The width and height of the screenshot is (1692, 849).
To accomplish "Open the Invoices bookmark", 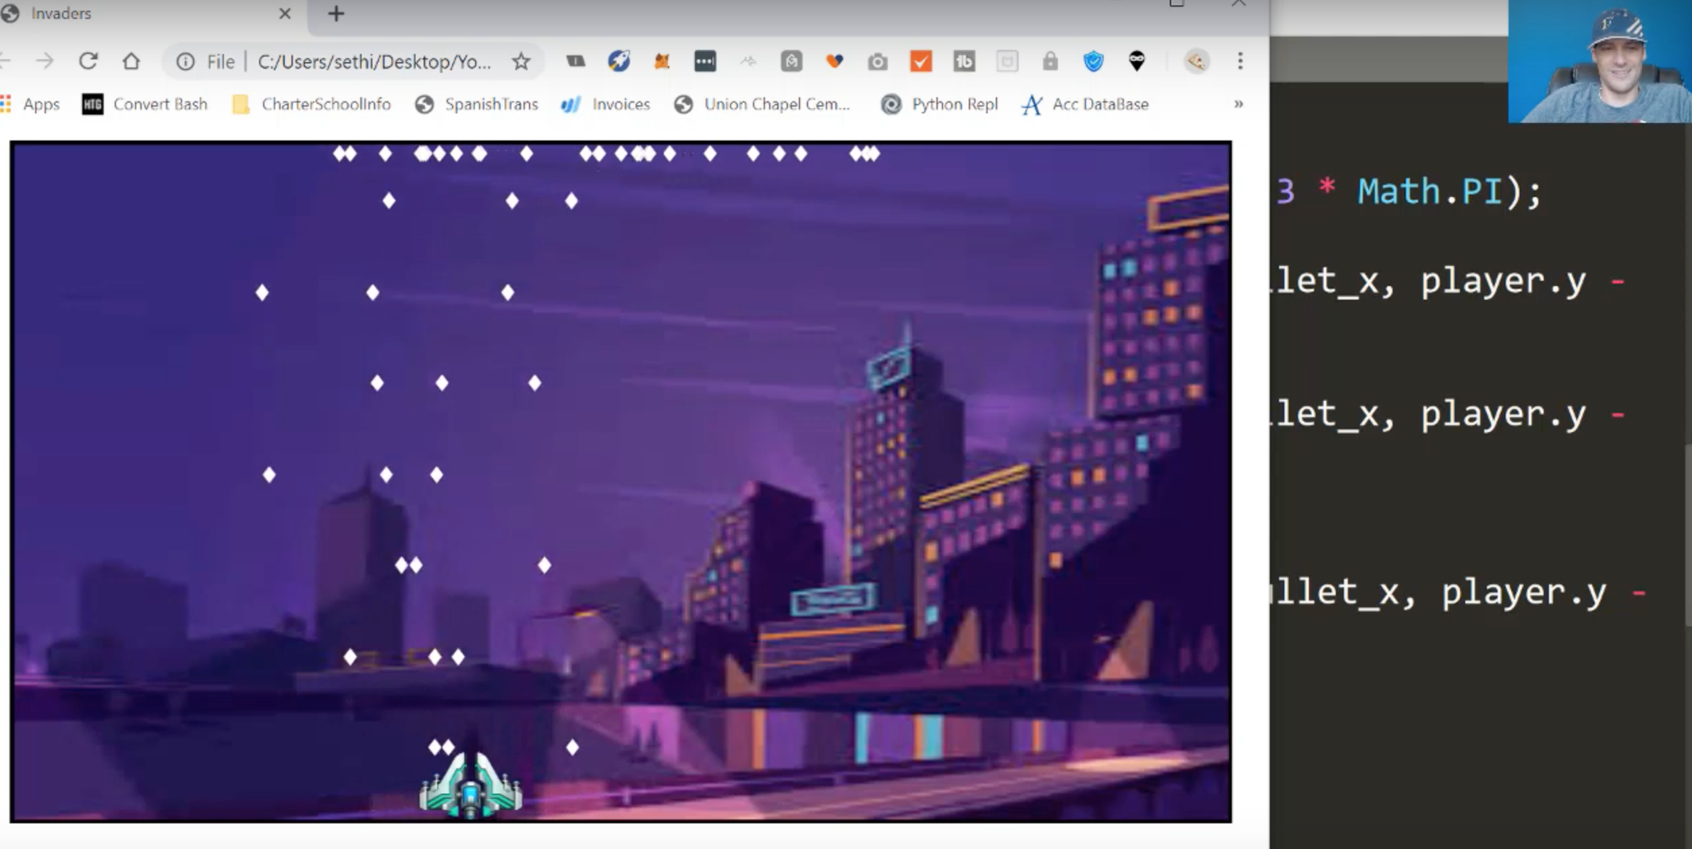I will click(x=606, y=104).
